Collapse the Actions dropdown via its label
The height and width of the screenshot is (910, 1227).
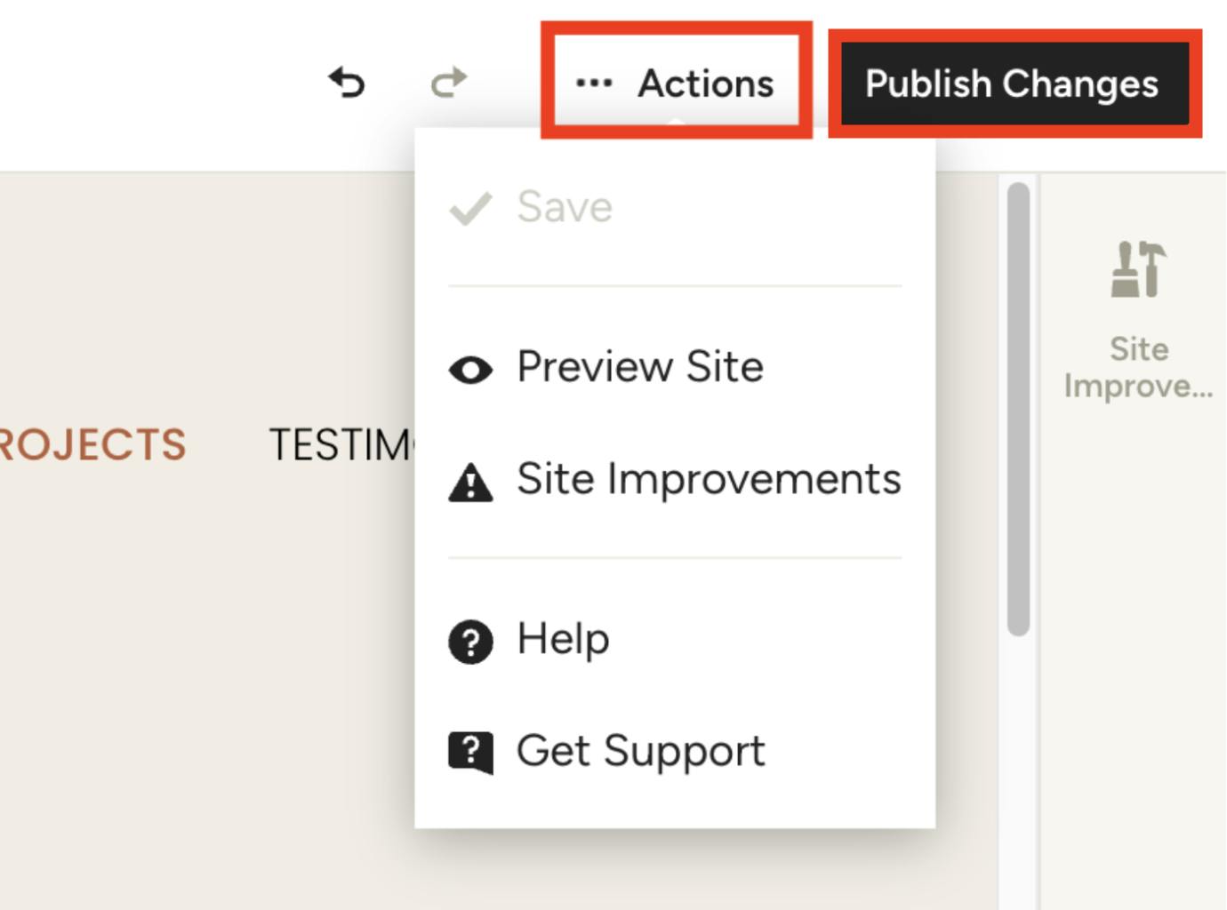pos(706,84)
